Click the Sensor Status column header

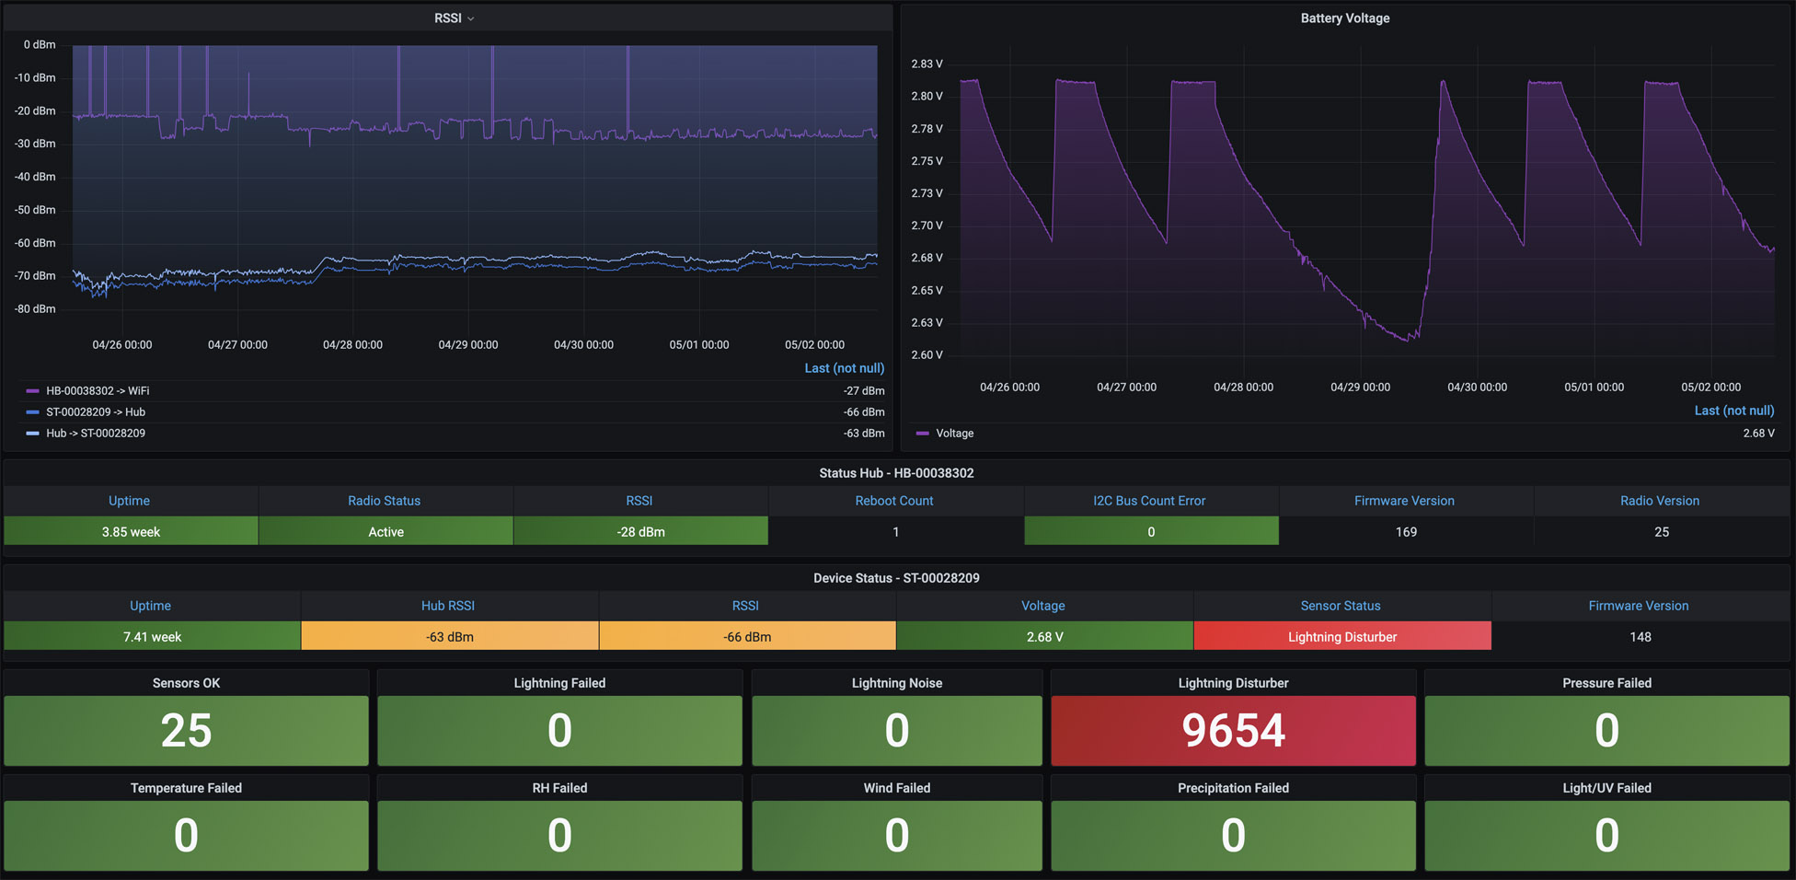coord(1341,606)
